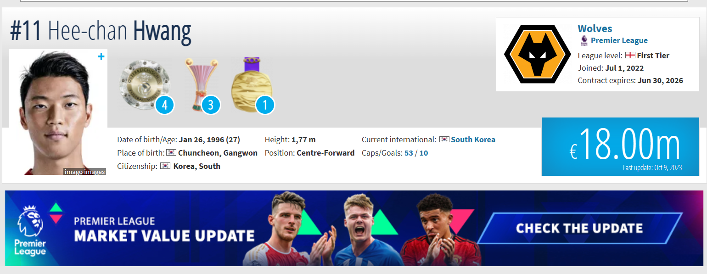Open the South Korea national team link
This screenshot has height=274, width=707.
[x=473, y=140]
